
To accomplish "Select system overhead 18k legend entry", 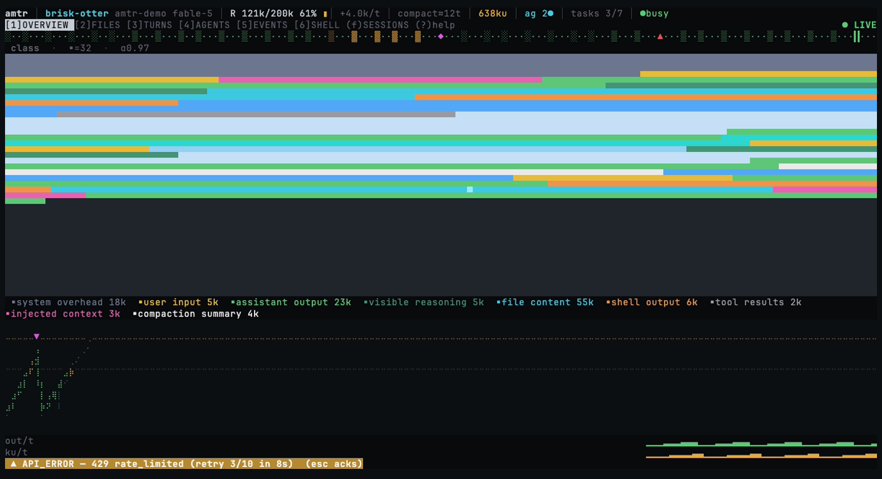I will pos(69,303).
